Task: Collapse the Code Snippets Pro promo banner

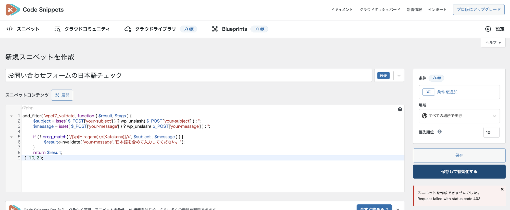Action: pos(398,208)
